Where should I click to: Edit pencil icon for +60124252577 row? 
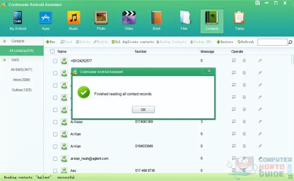(260, 60)
